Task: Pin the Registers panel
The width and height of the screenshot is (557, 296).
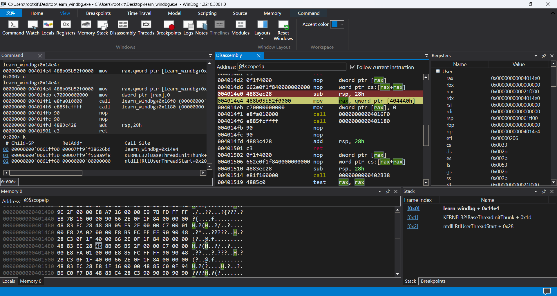Action: pyautogui.click(x=544, y=56)
